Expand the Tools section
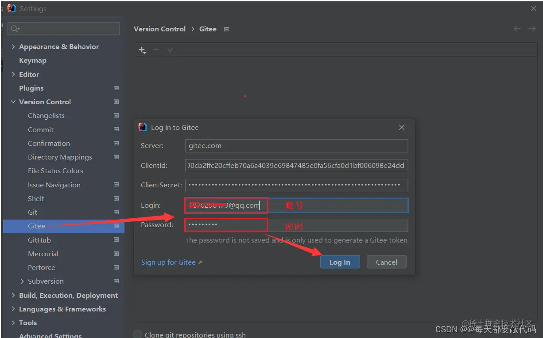Screen dimensions: 543x338 [x=13, y=323]
